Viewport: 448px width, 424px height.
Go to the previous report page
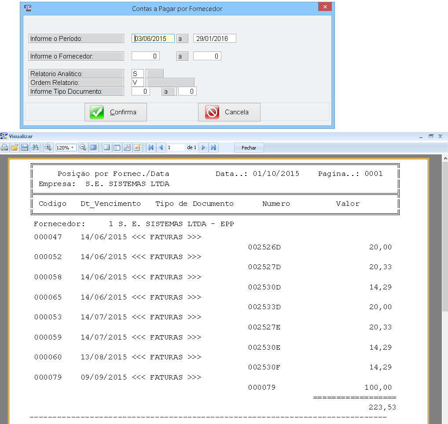(161, 148)
